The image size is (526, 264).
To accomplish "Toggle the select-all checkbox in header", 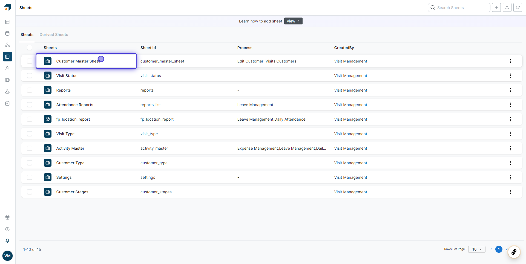I will pyautogui.click(x=30, y=48).
